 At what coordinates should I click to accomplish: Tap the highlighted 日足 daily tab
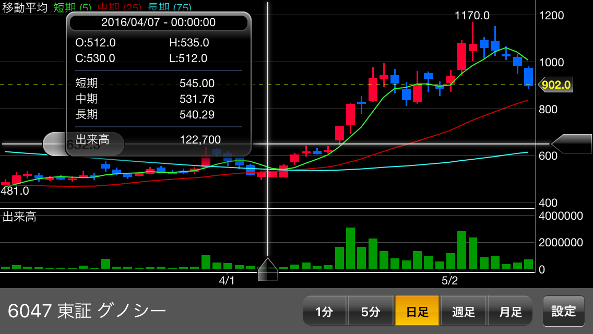pos(417,312)
